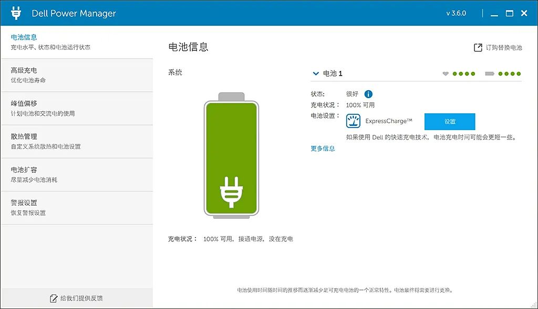The width and height of the screenshot is (538, 309).
Task: Click the four green charge dots at far right
Action: pos(510,73)
